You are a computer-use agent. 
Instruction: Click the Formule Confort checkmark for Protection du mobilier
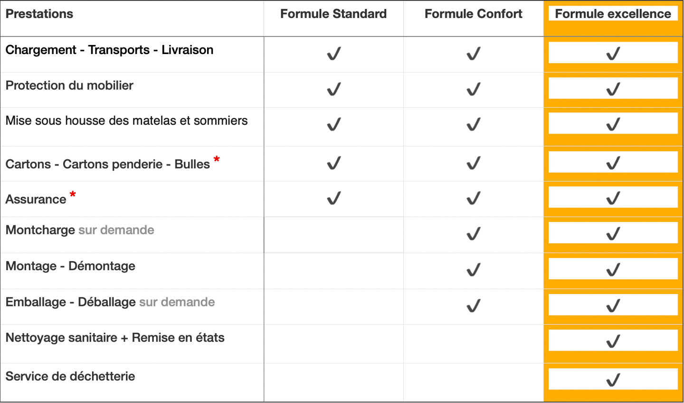(474, 89)
